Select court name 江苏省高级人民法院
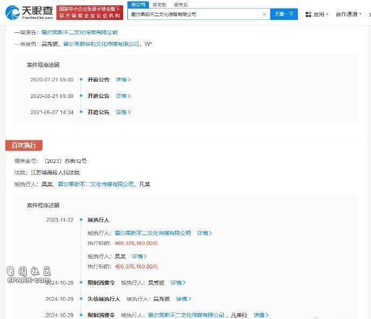 pyautogui.click(x=55, y=173)
